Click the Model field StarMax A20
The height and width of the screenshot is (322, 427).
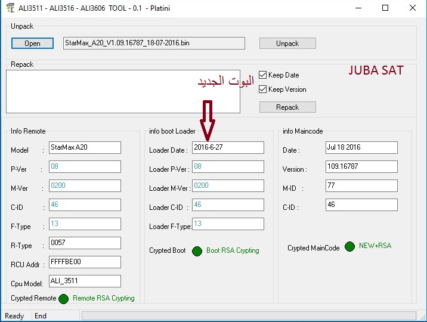click(x=85, y=147)
